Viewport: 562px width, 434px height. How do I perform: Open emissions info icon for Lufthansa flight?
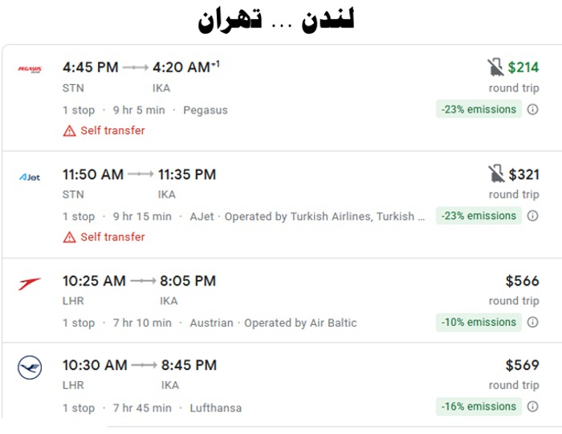tap(532, 407)
